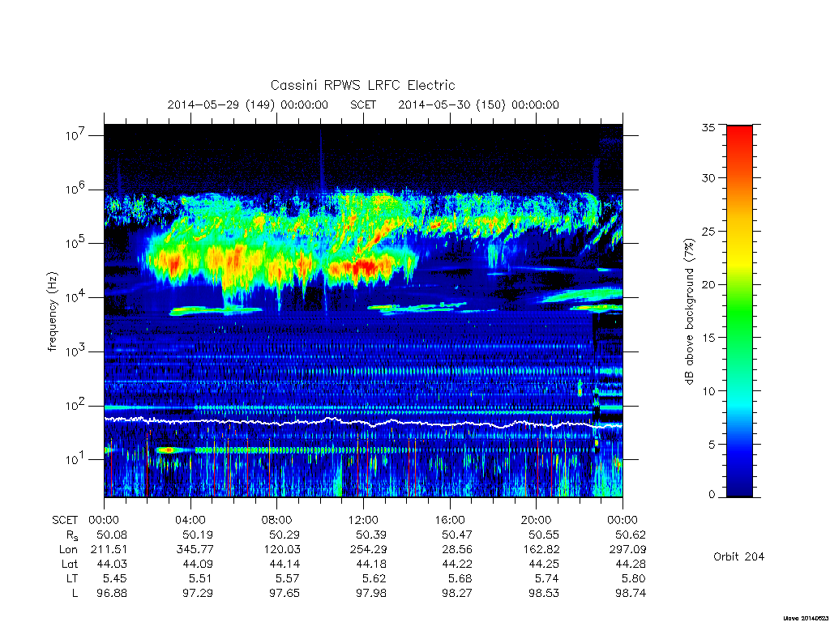Click 'dB above background (7%)' label
Image resolution: width=830 pixels, height=622 pixels.
coord(689,312)
